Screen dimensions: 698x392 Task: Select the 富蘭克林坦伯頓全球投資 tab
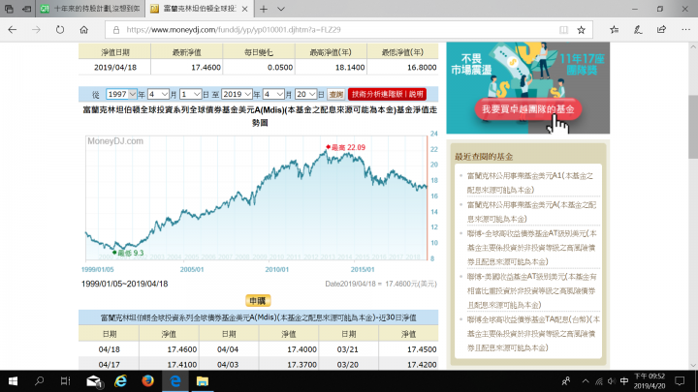click(x=201, y=9)
